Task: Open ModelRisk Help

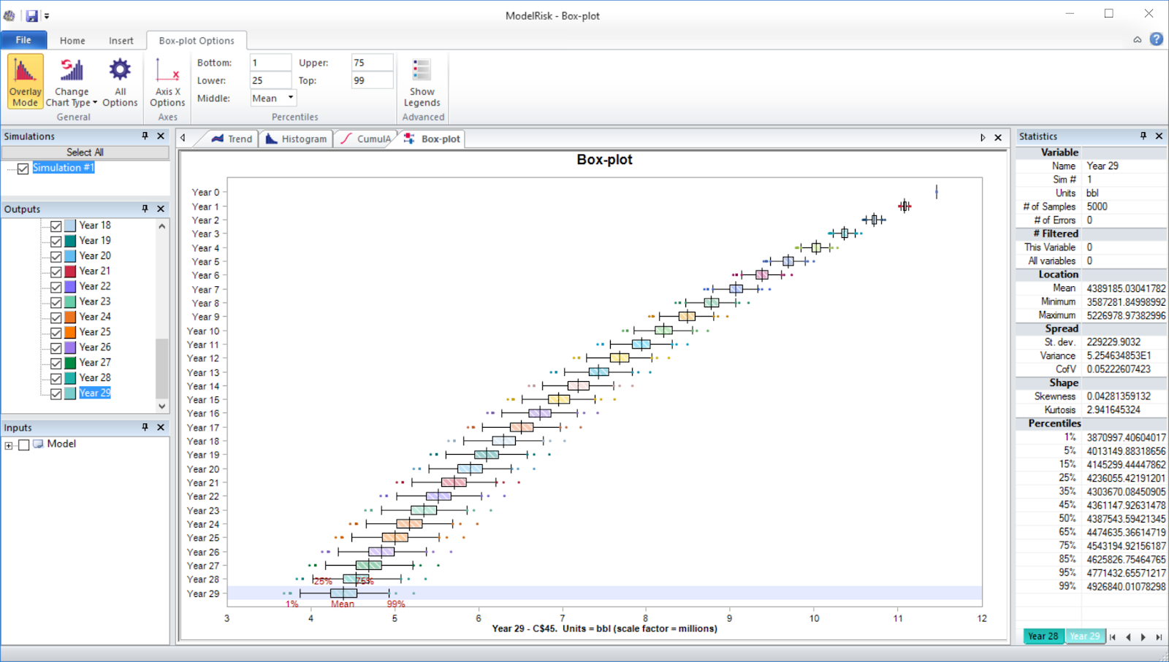Action: (1157, 39)
